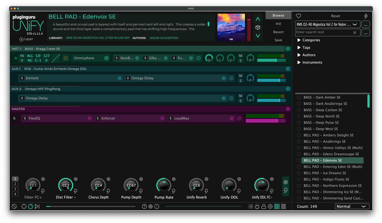
Task: Add an effect after Omega Delay in AUX 1
Action: click(231, 78)
